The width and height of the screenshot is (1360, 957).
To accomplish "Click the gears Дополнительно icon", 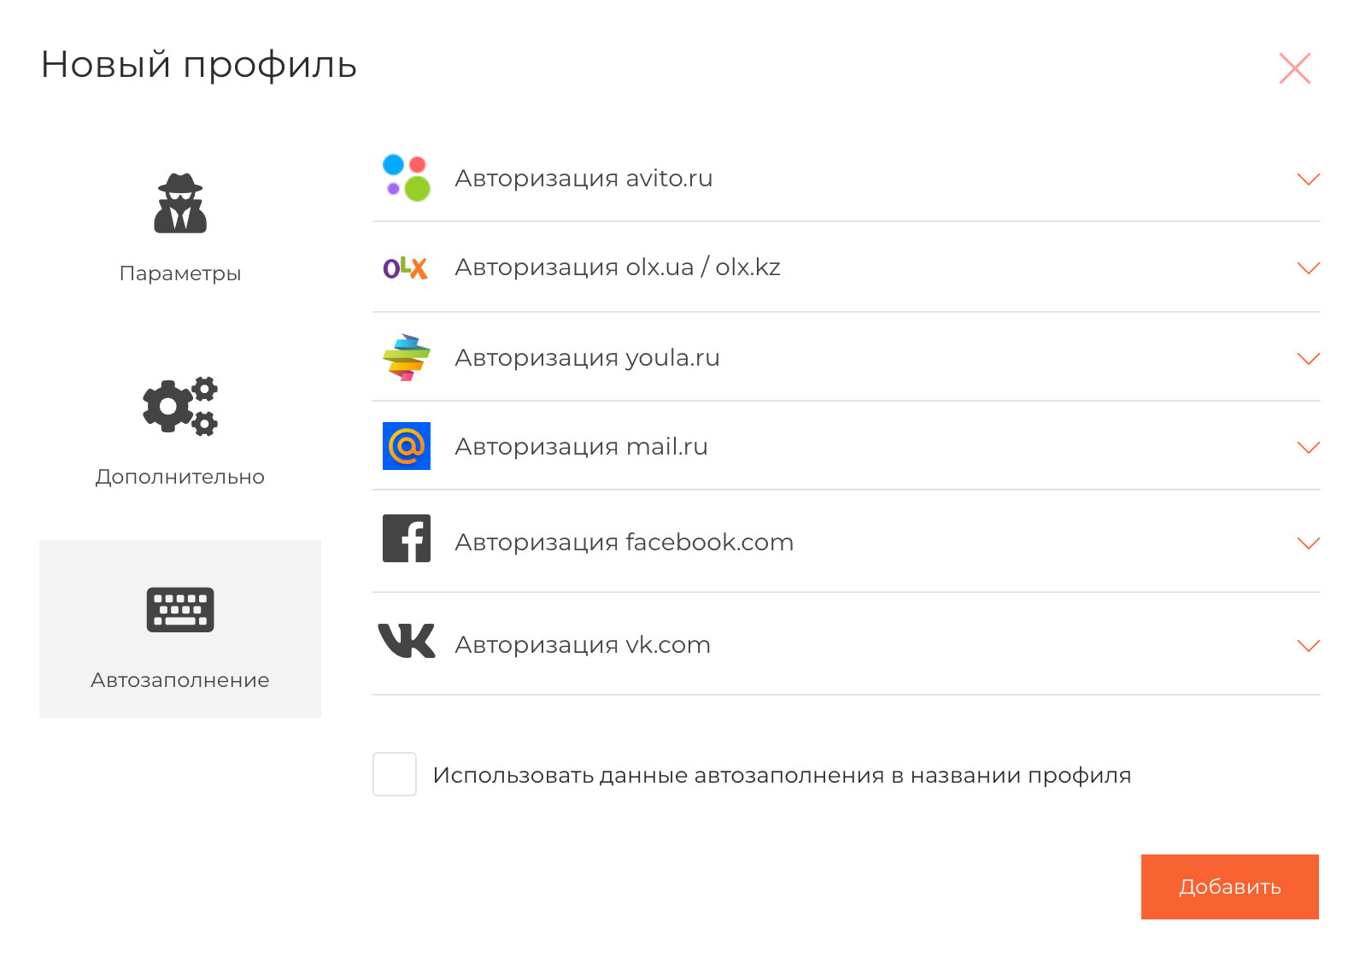I will pyautogui.click(x=180, y=406).
